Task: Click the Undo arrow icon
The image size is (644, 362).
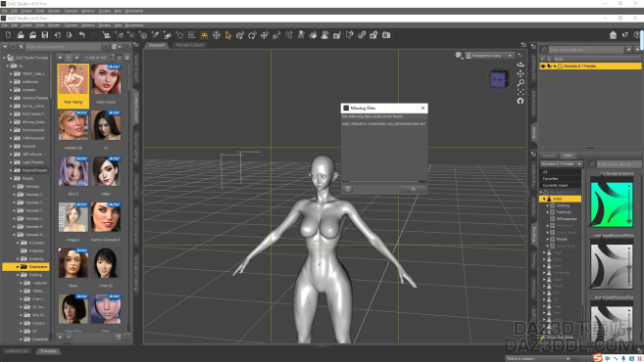Action: pos(81,35)
